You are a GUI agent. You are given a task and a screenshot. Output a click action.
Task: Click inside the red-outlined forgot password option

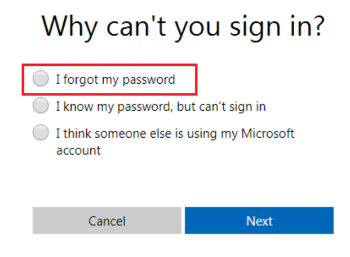(x=109, y=80)
